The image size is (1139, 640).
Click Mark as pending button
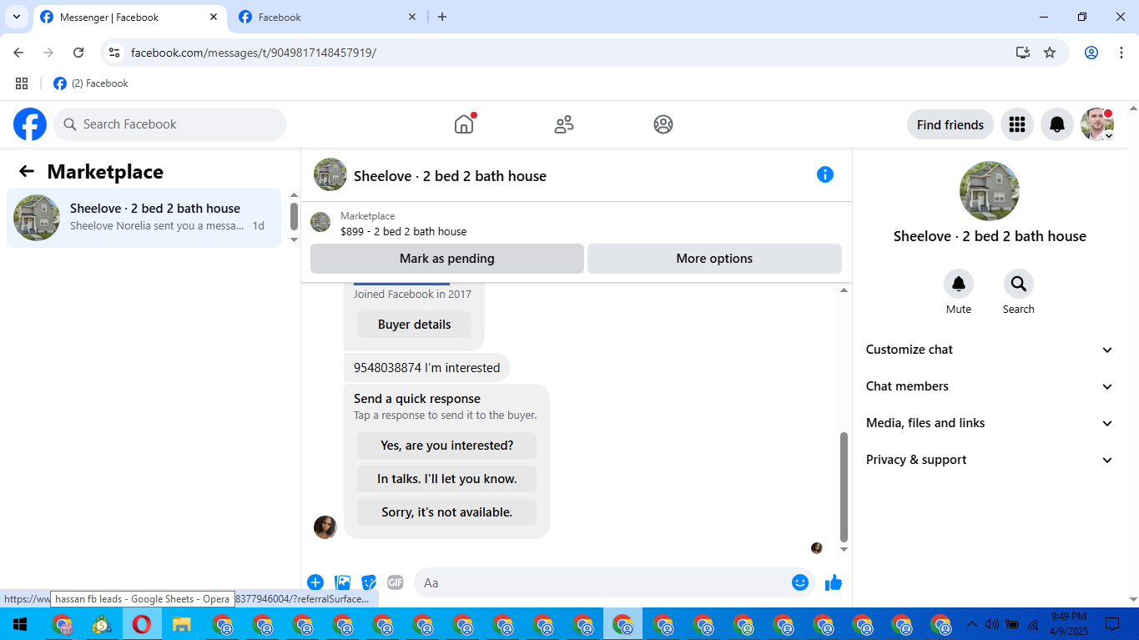tap(447, 259)
